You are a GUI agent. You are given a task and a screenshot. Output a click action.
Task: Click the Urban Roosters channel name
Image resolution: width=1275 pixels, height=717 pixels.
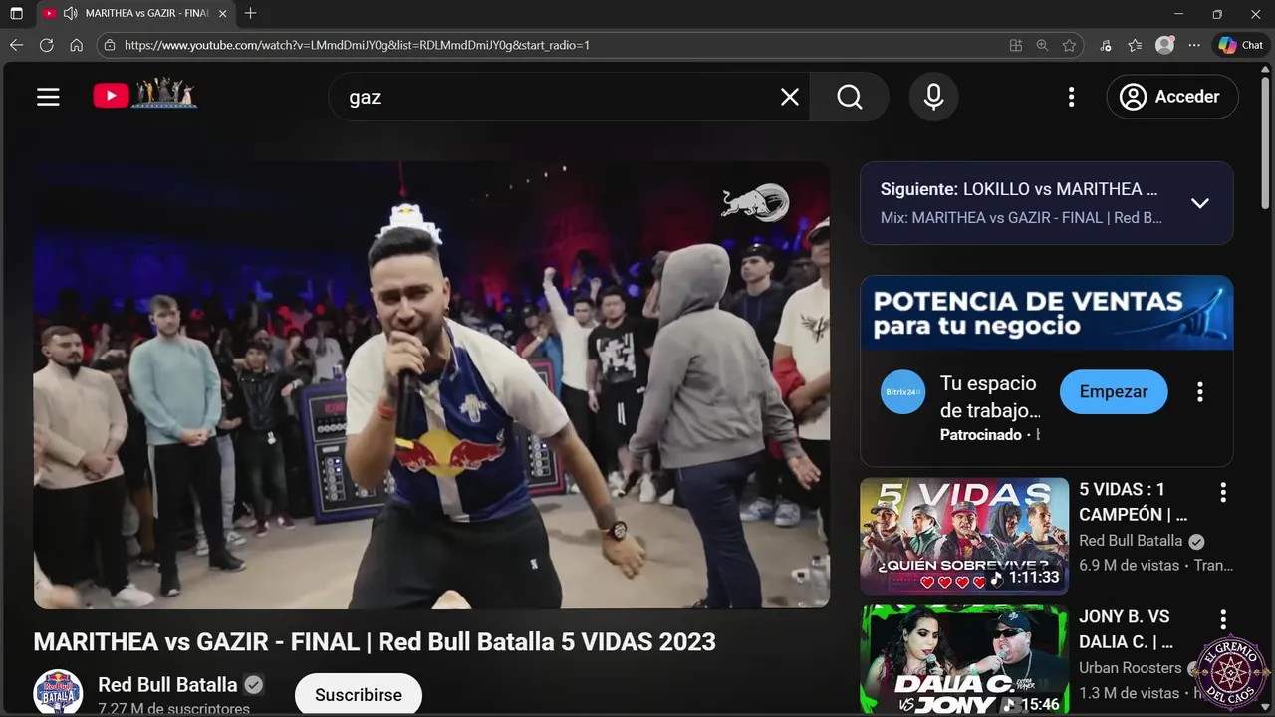[x=1130, y=668]
